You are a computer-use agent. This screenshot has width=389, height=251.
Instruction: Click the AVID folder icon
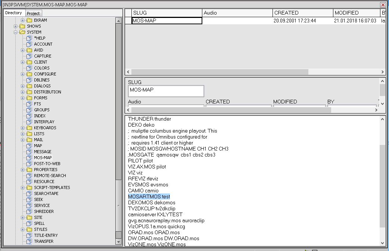pyautogui.click(x=29, y=50)
